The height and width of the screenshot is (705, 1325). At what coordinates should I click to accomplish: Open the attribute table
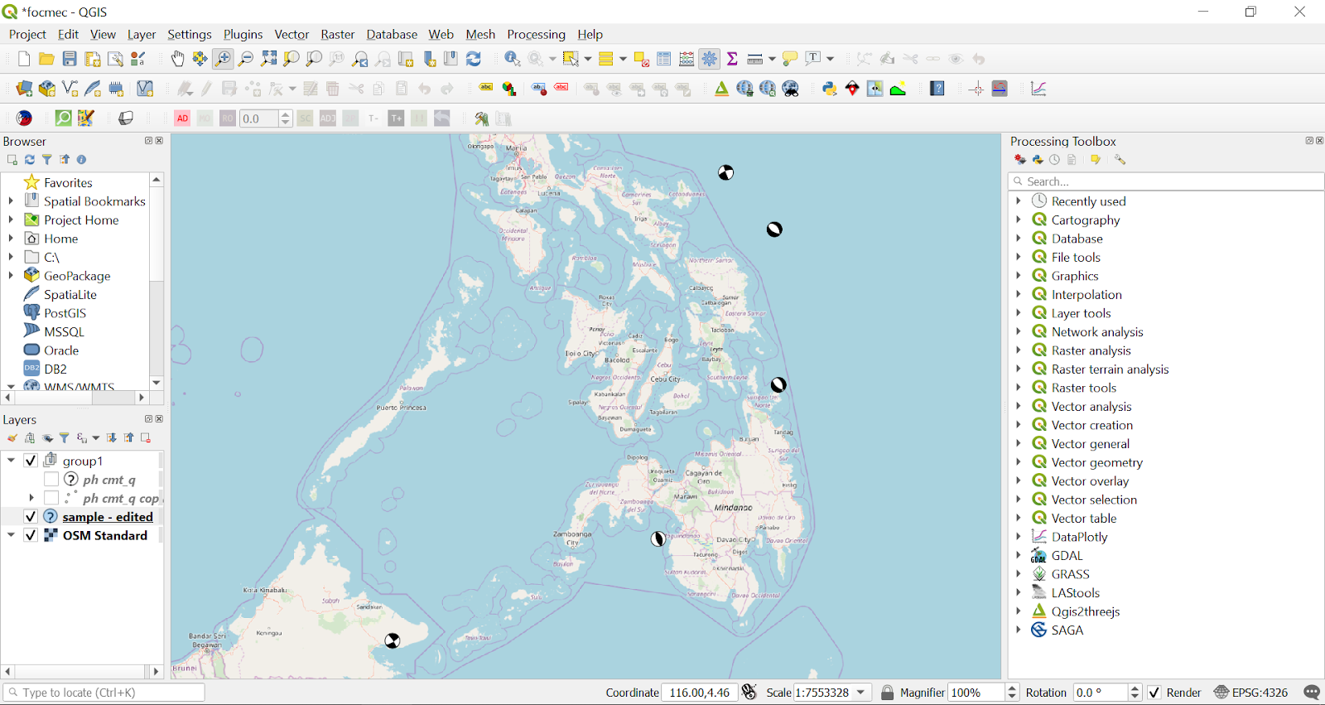[664, 59]
